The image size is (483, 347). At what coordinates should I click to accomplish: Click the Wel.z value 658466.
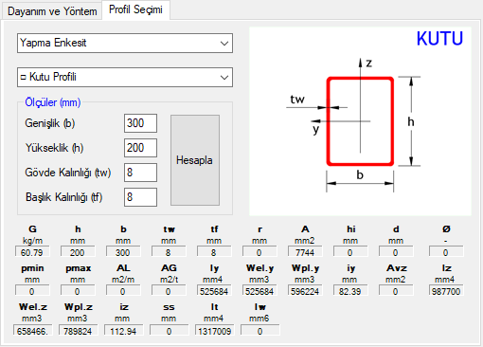coord(33,331)
